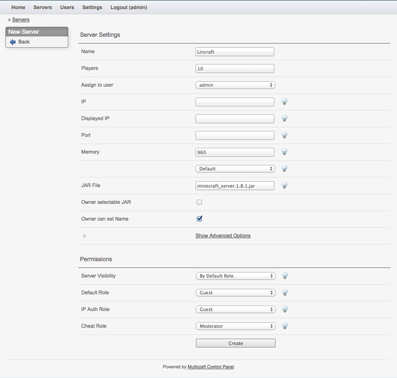Click the Memory help bulb icon
This screenshot has height=378, width=397.
click(x=284, y=152)
